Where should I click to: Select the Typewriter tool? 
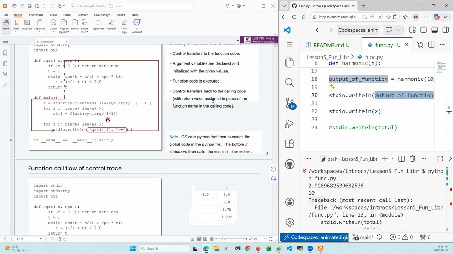point(98,25)
